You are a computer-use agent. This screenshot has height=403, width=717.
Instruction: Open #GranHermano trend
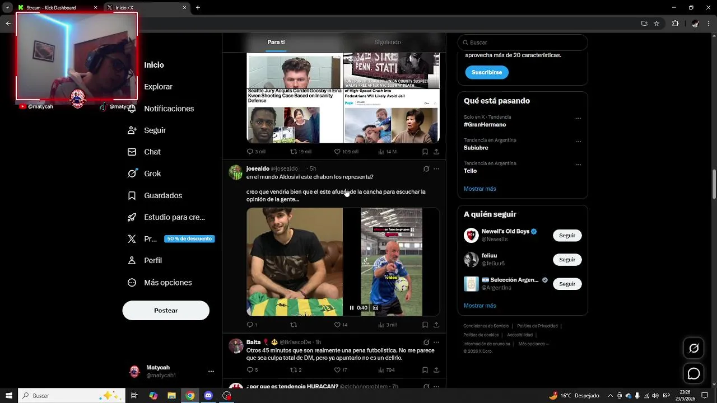[x=485, y=125]
